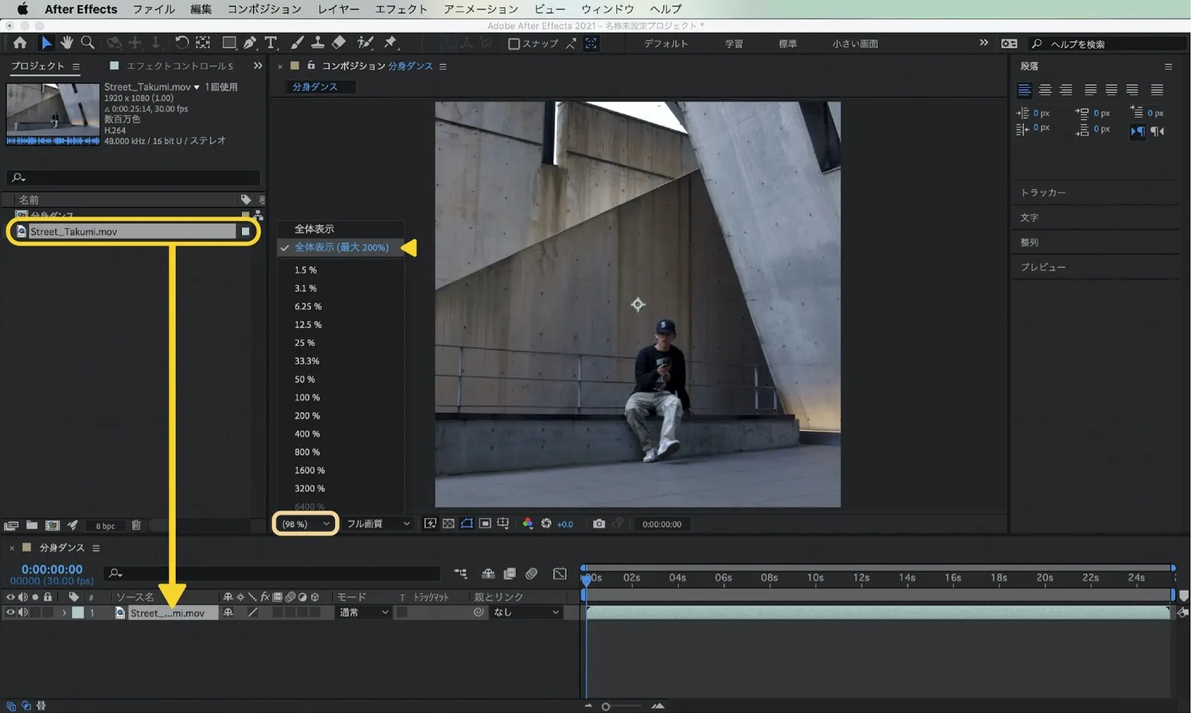
Task: Open the Street_Takumi.mov footage dropdown arrow
Action: [197, 87]
